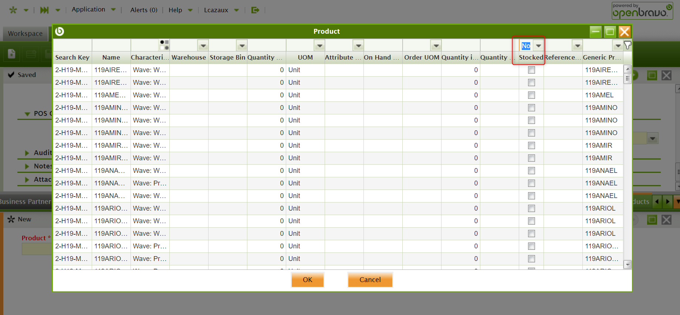Click the asterisk quick create icon
Viewport: 680px width, 315px height.
[13, 10]
